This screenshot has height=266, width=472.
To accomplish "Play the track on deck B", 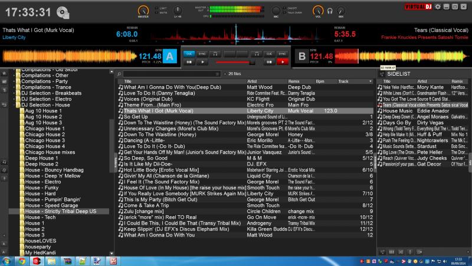I will click(x=283, y=61).
